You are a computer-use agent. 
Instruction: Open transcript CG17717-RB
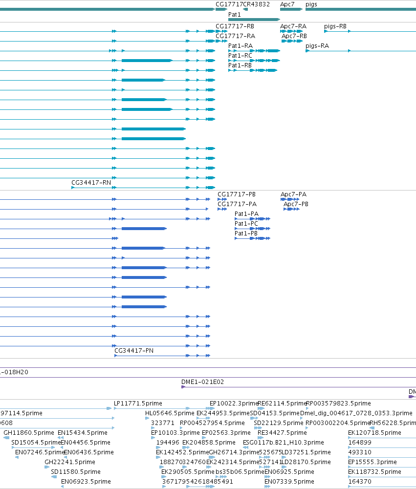(235, 26)
